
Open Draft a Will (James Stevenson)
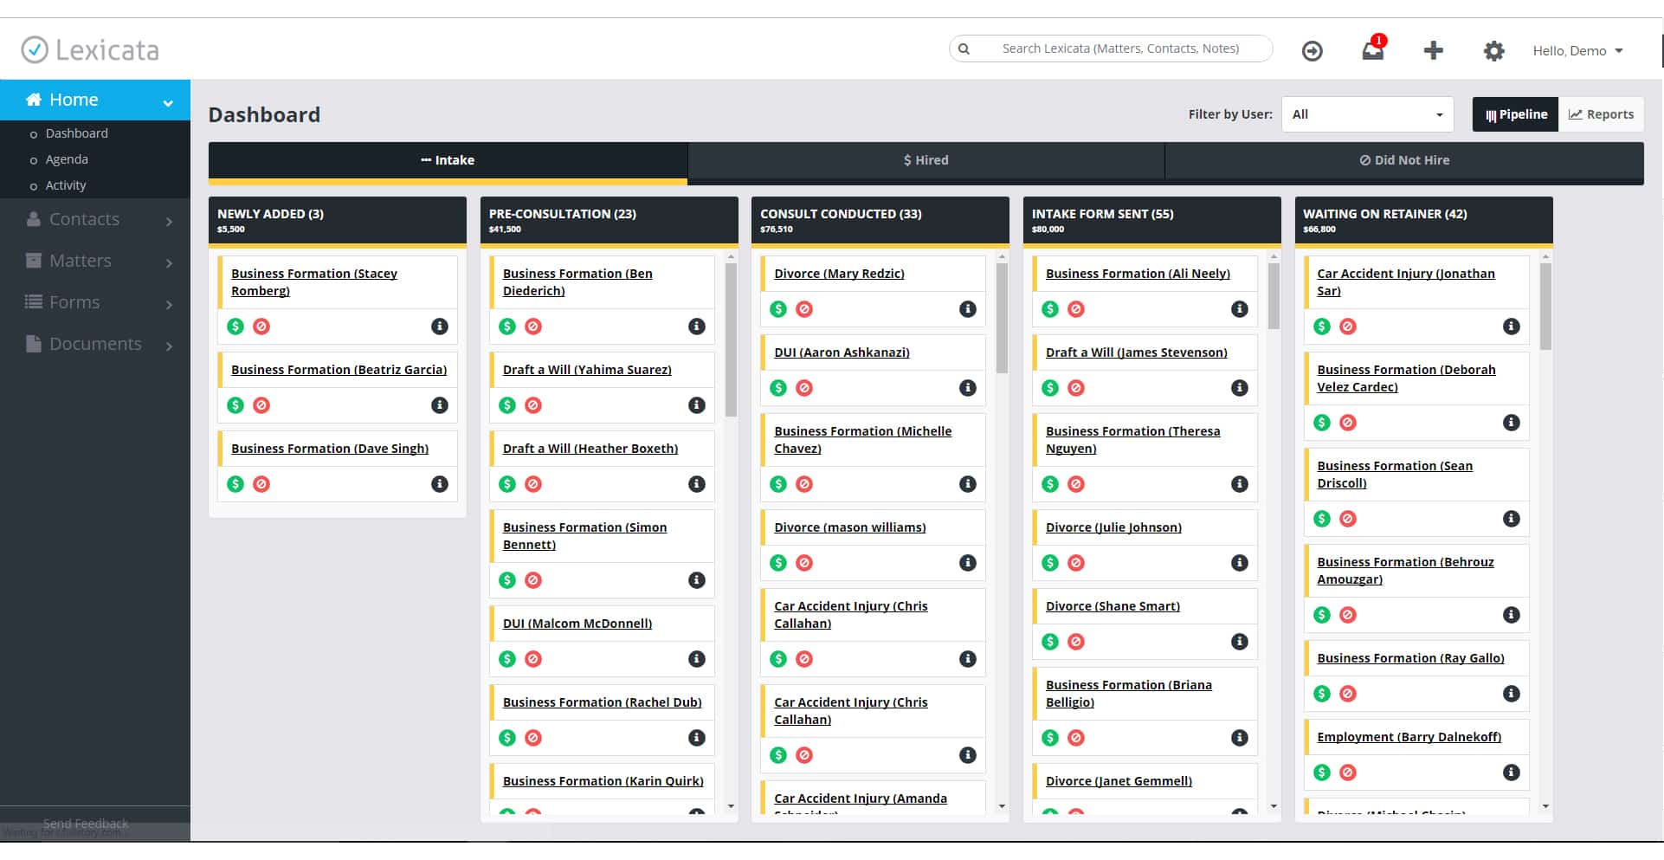1136,352
